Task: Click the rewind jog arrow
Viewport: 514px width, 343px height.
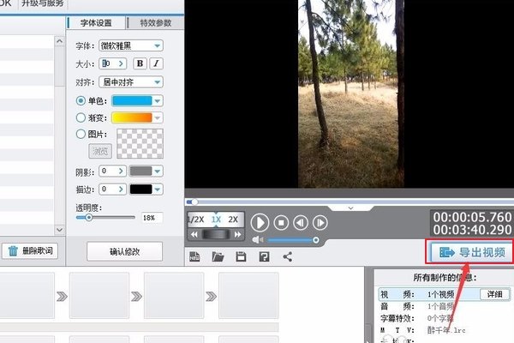Action: [194, 235]
